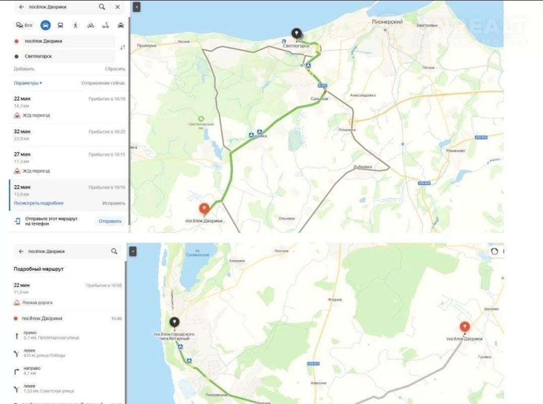Screen dimensions: 543x404
Task: Select the car route mode icon
Action: (x=45, y=25)
